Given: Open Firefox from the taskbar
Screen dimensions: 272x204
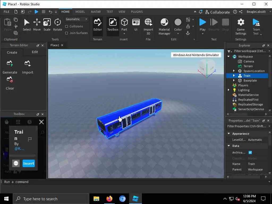Looking at the screenshot, I should pyautogui.click(x=109, y=199).
